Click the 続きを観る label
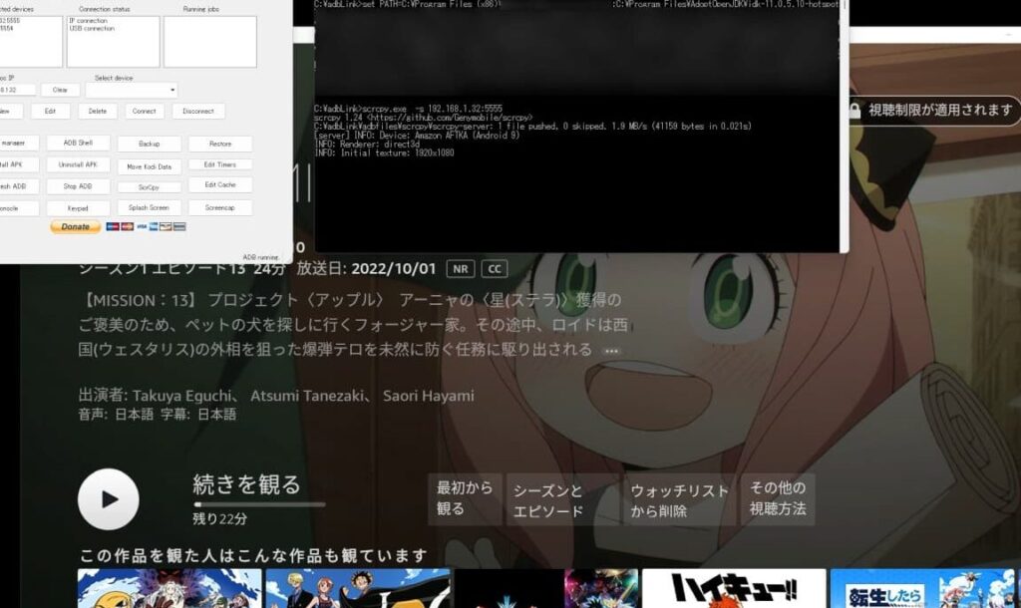Viewport: 1021px width, 608px height. (246, 484)
